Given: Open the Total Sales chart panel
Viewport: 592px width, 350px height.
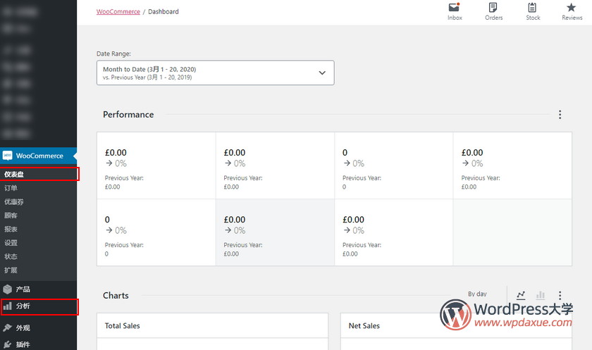Looking at the screenshot, I should click(x=212, y=326).
